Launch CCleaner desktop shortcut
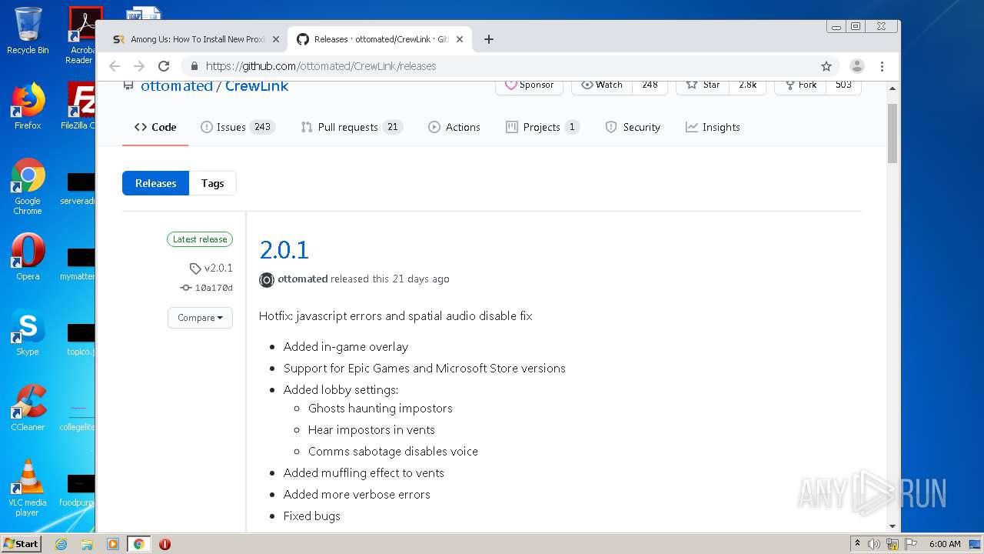Screen dimensions: 984x554 tap(28, 408)
